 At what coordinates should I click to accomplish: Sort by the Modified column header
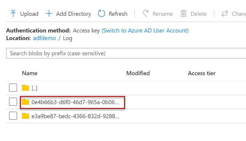(x=138, y=73)
